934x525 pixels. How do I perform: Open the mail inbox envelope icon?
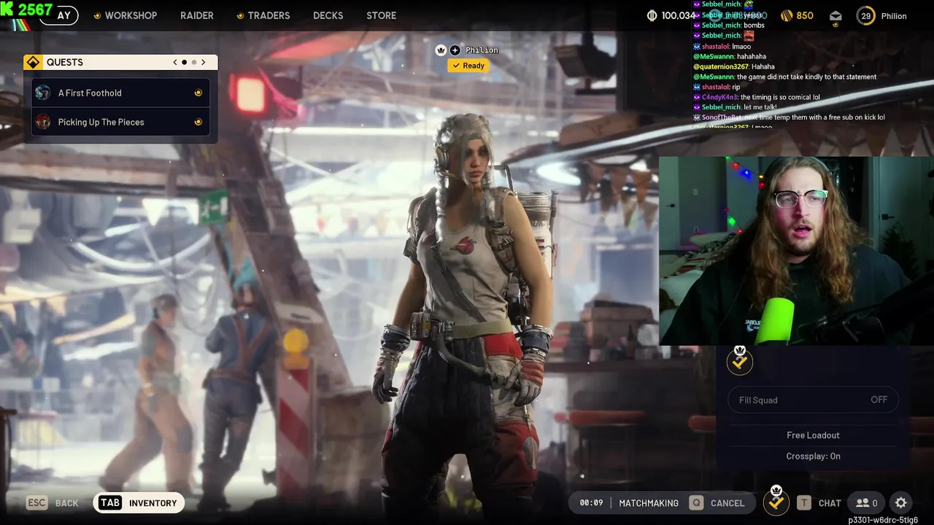(x=835, y=16)
